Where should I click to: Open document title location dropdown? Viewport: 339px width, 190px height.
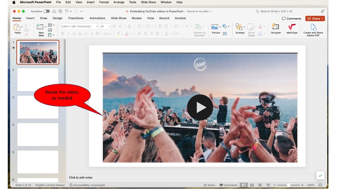tap(210, 11)
